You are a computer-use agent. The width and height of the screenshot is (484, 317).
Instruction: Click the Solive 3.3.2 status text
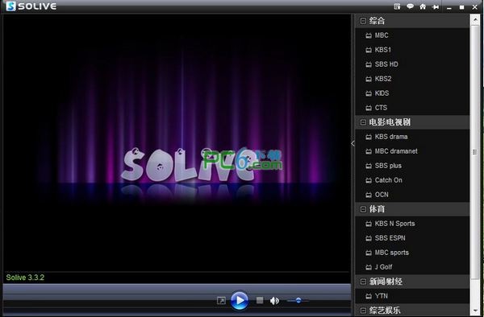pyautogui.click(x=25, y=278)
